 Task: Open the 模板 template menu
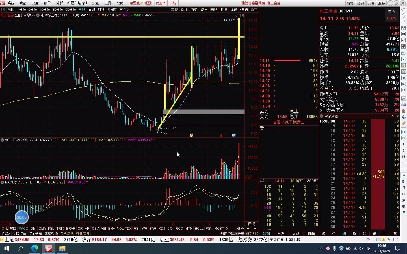(241, 229)
